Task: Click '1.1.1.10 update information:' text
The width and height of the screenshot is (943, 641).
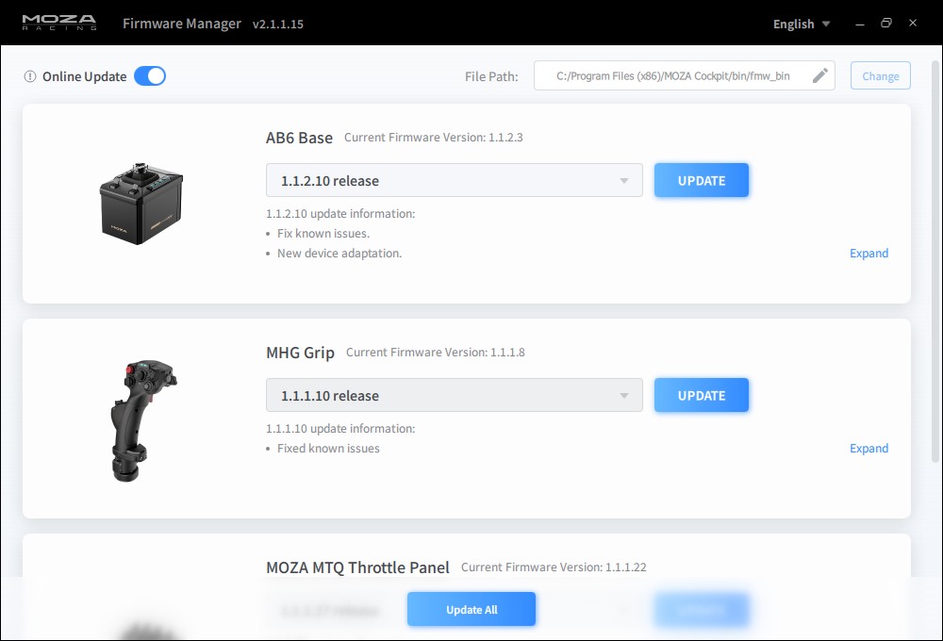Action: click(340, 429)
